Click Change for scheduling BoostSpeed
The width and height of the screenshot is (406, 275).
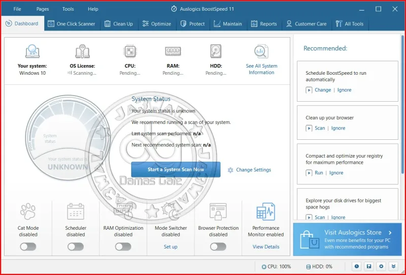click(323, 90)
